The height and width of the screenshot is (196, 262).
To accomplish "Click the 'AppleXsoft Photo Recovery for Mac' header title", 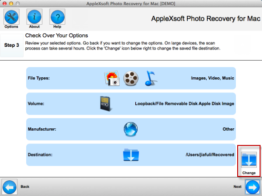I will click(206, 19).
